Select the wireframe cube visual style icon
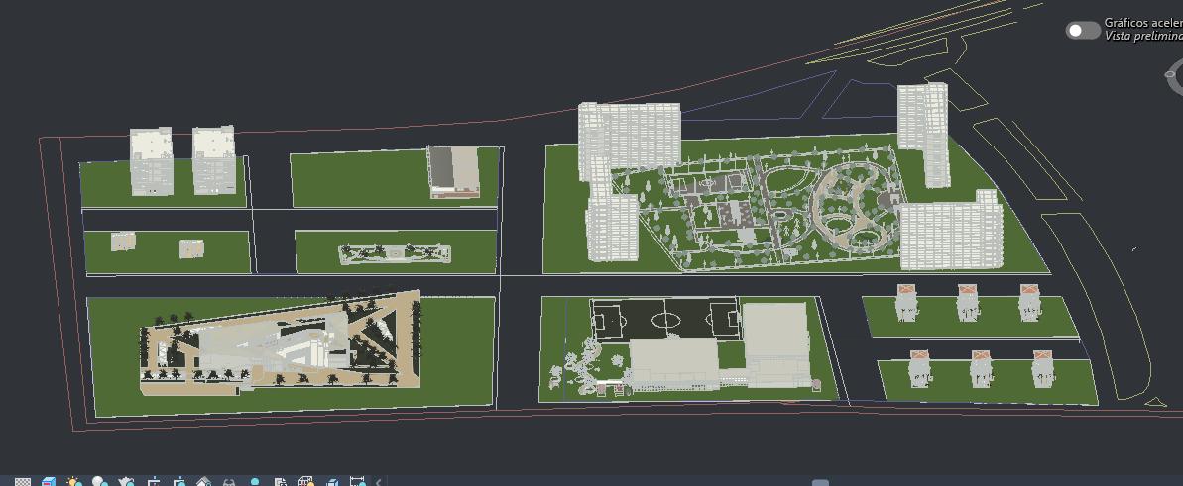Screen dimensions: 1183x486 pos(306,482)
